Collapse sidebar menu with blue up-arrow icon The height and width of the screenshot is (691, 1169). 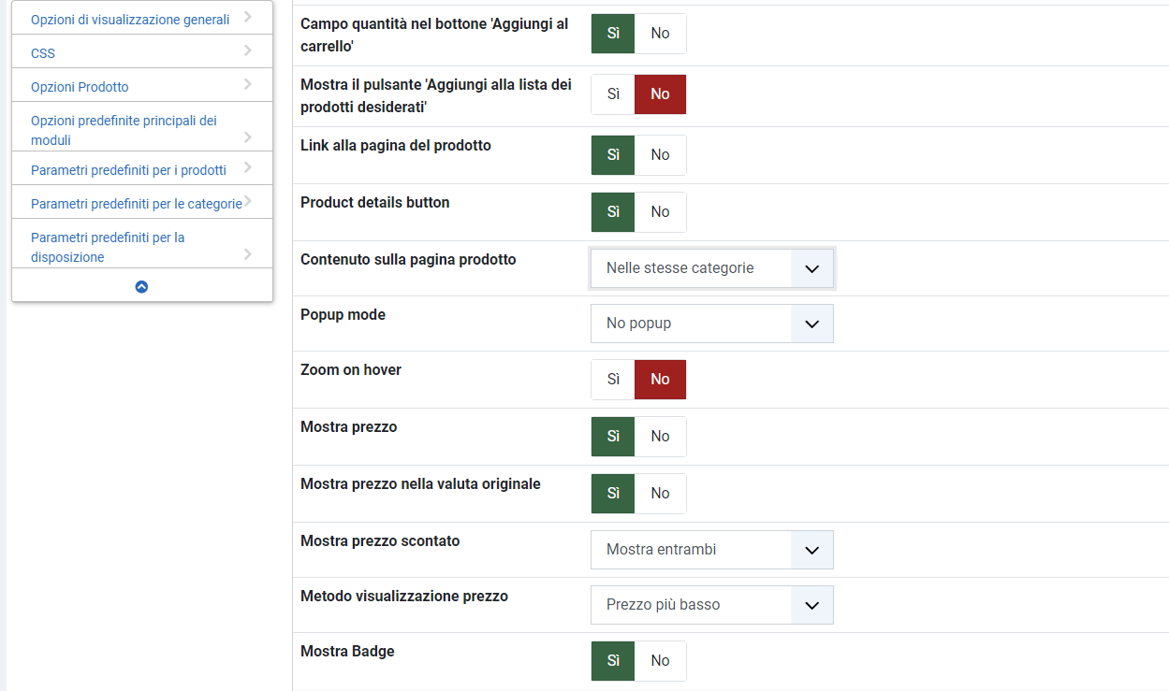click(x=141, y=287)
